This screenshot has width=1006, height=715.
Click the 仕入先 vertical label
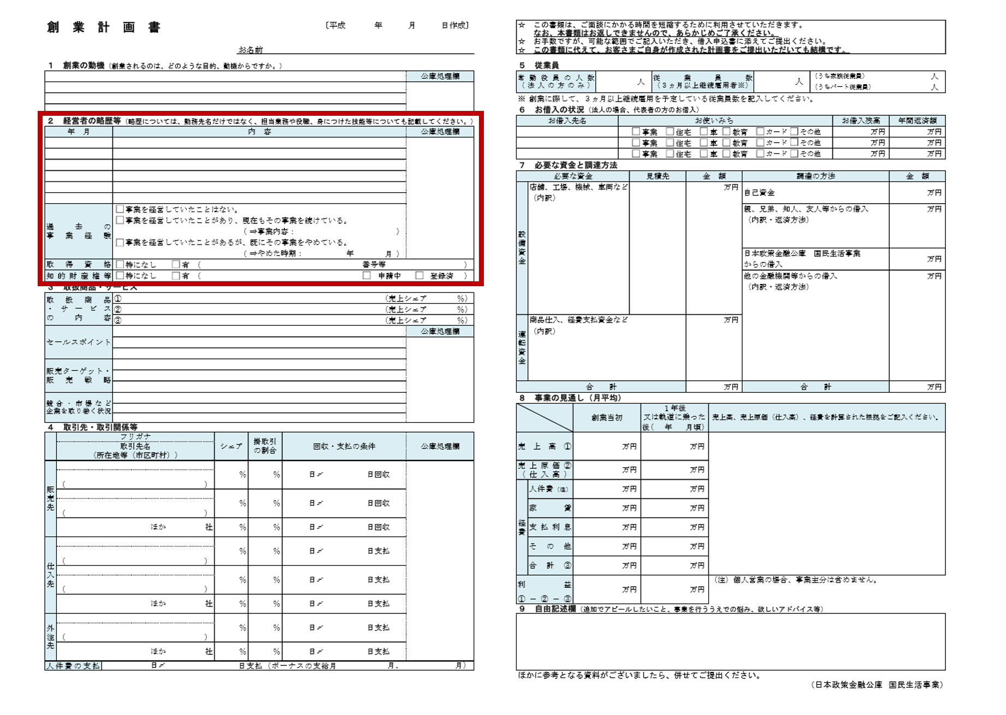pos(50,575)
